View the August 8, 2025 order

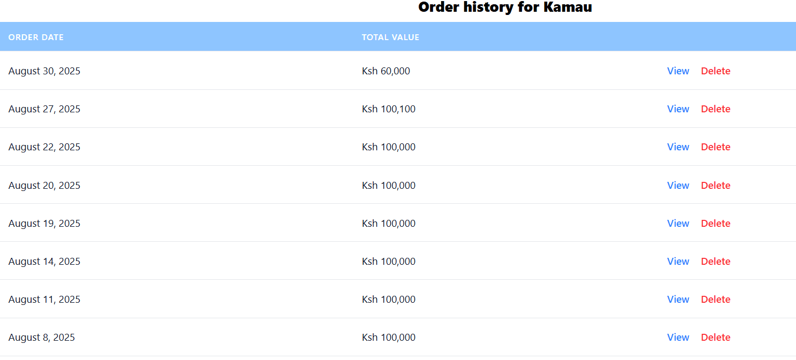click(x=678, y=338)
